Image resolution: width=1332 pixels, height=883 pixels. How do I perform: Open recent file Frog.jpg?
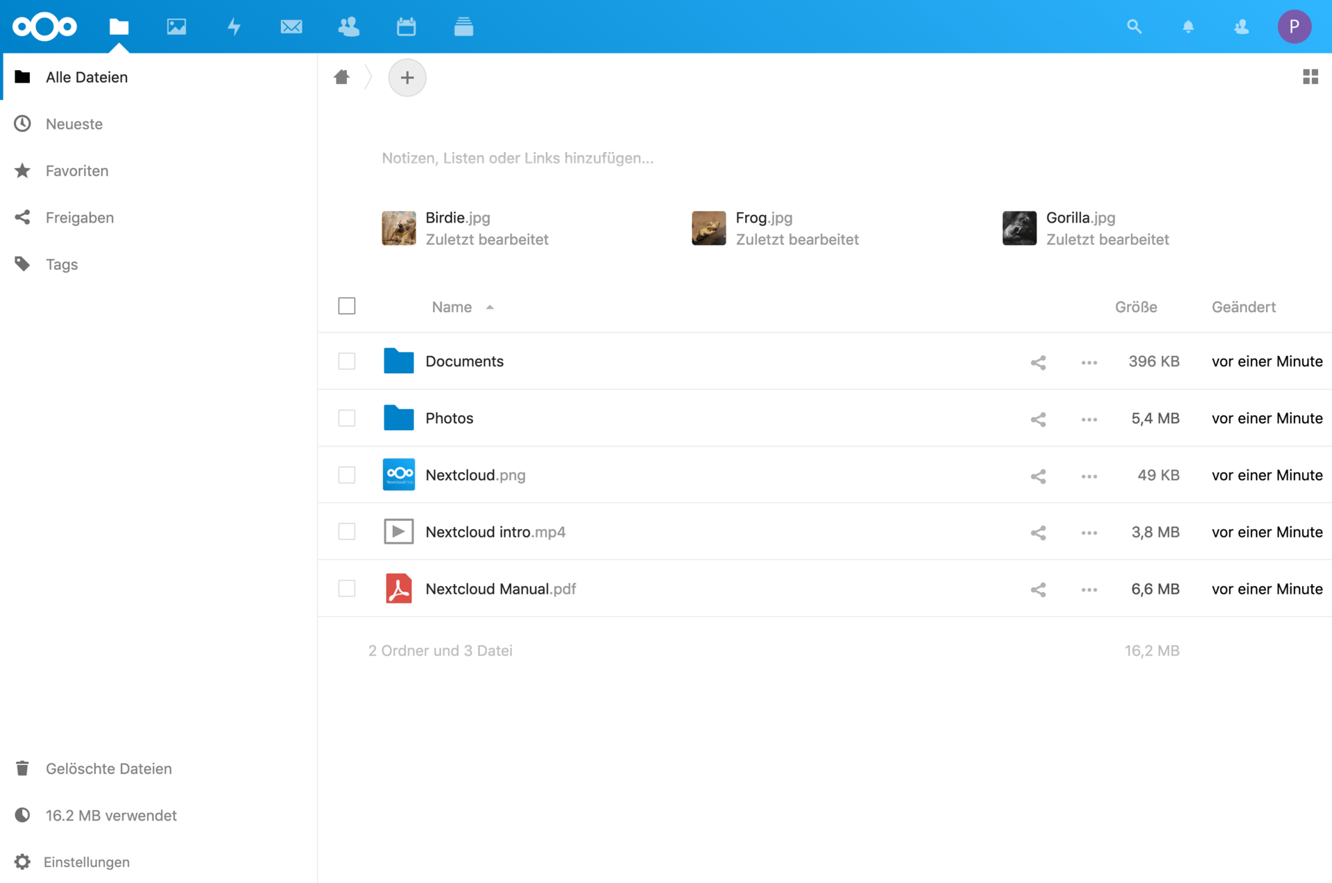[776, 228]
